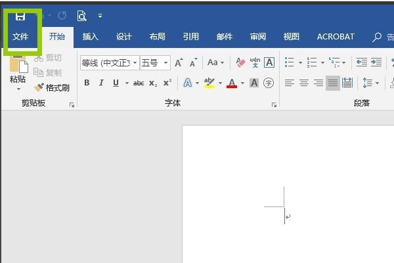Open the underline style dropdown arrow
Image resolution: width=394 pixels, height=263 pixels.
pyautogui.click(x=127, y=83)
